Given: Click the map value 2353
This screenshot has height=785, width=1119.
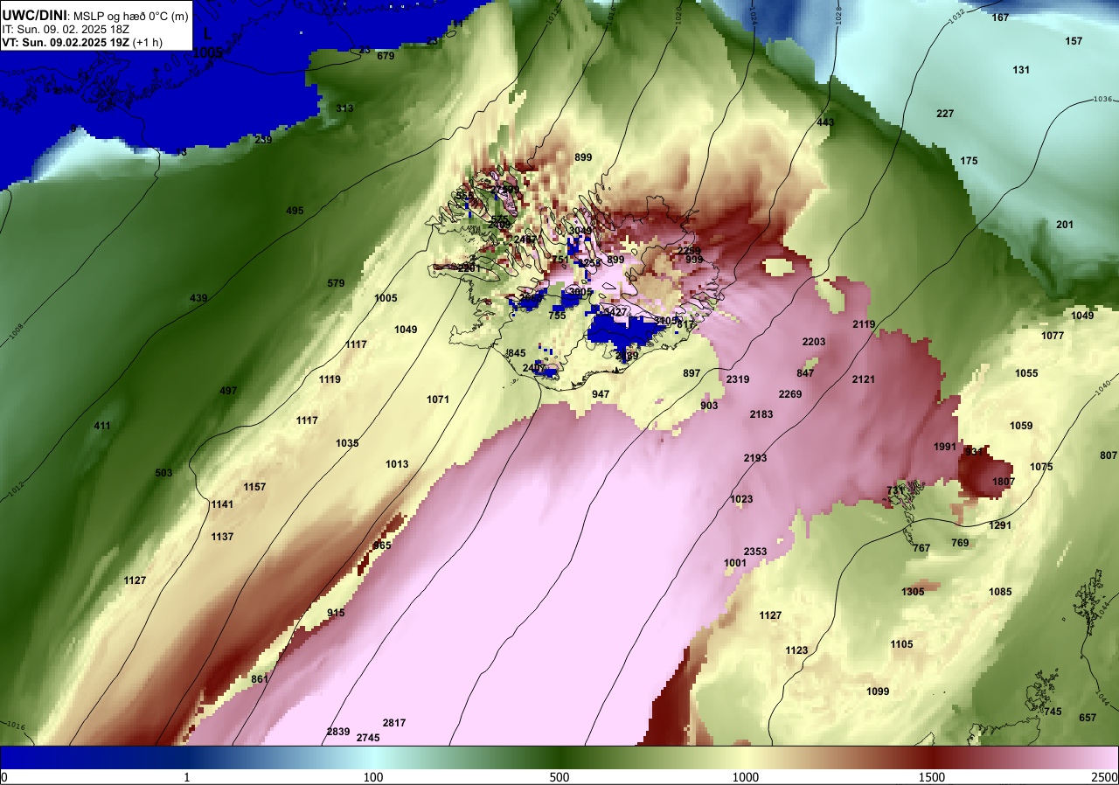Looking at the screenshot, I should [x=755, y=552].
